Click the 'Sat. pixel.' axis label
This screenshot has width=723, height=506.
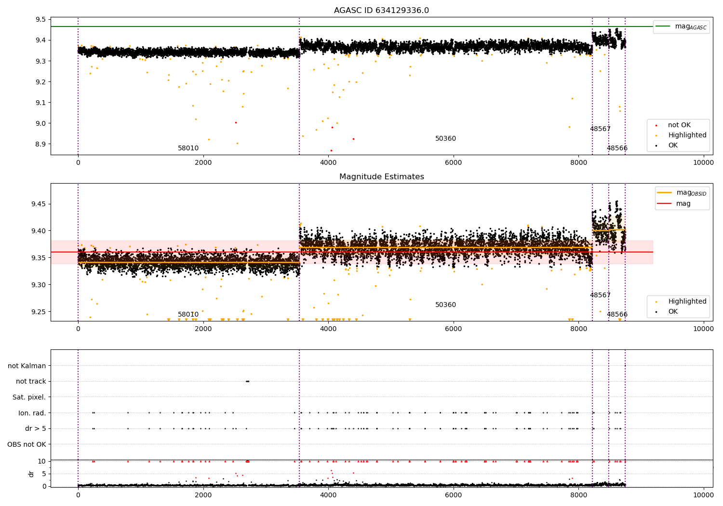pyautogui.click(x=29, y=397)
